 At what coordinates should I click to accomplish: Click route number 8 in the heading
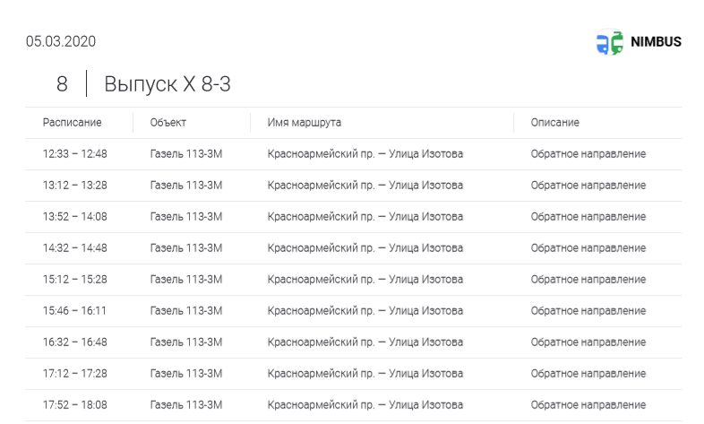(62, 84)
